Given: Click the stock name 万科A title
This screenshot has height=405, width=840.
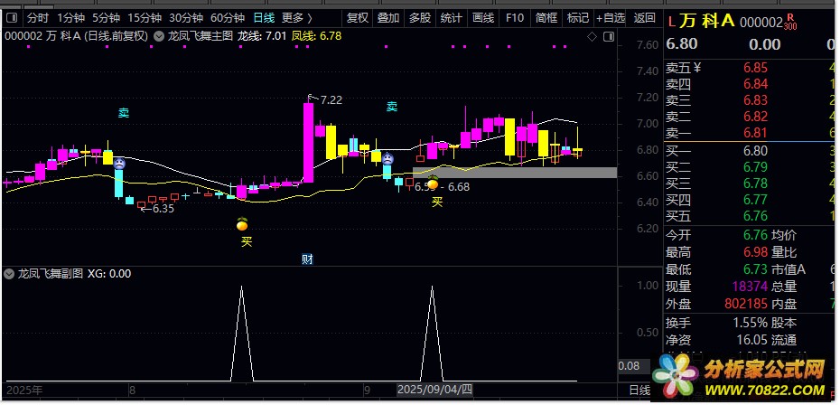Looking at the screenshot, I should coord(708,22).
